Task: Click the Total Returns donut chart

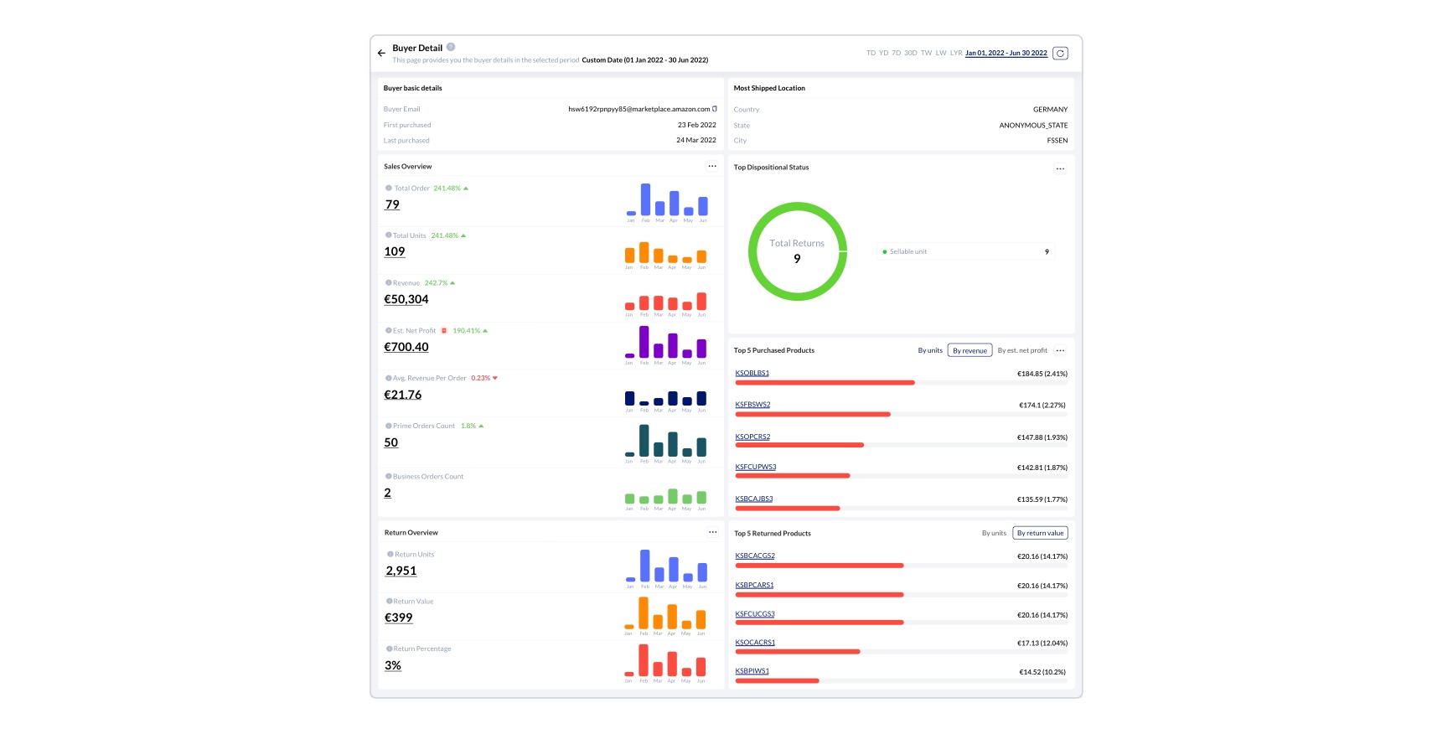Action: (x=797, y=251)
